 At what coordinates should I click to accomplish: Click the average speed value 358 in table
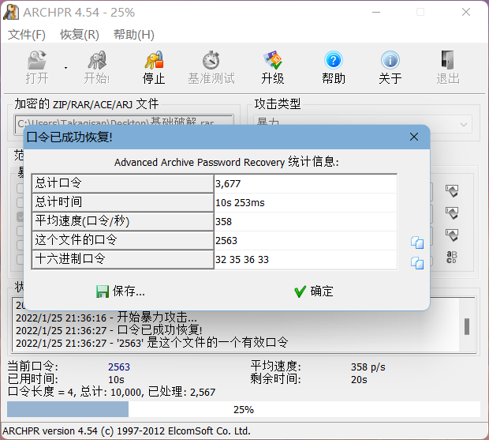(x=306, y=222)
